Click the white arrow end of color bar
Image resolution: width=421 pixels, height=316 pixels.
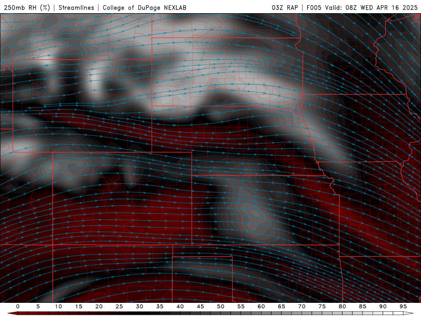click(409, 313)
